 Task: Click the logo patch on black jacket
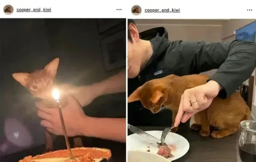point(158,72)
